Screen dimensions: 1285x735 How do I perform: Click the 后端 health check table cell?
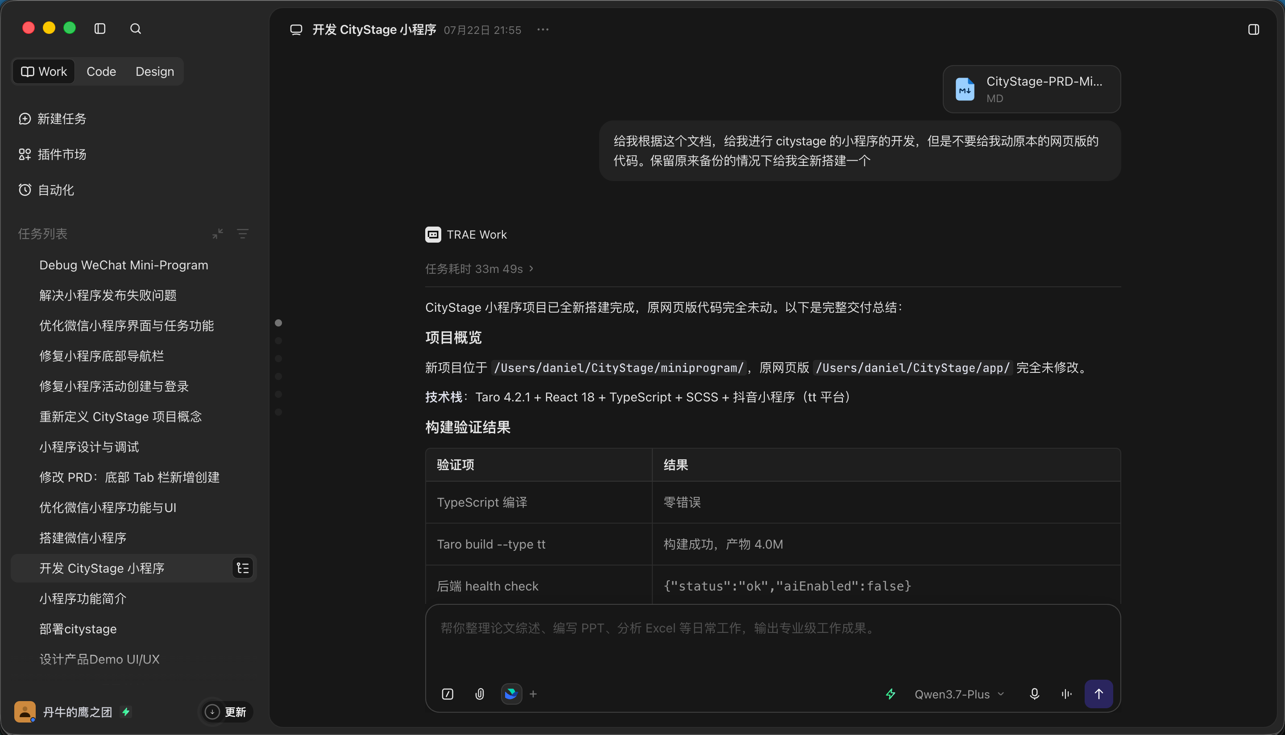539,586
